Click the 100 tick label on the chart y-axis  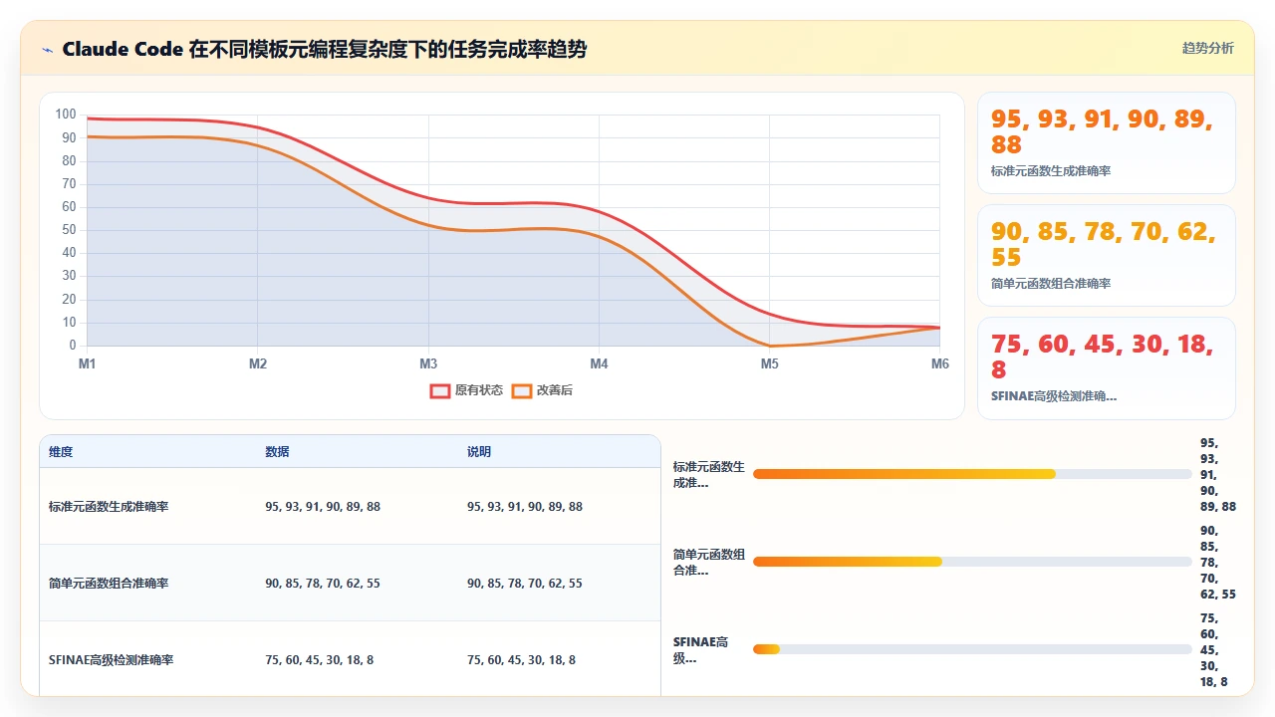pos(66,115)
